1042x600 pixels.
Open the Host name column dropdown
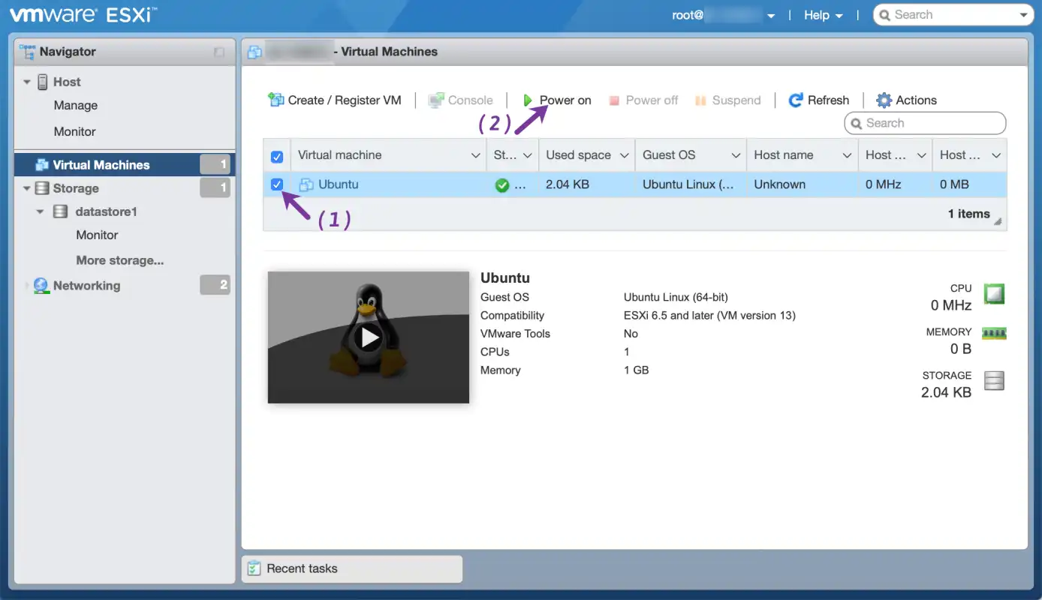pyautogui.click(x=847, y=155)
